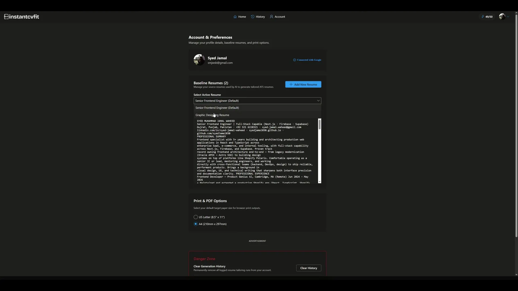Choose Senior Frontend Engineer (Default) option
518x291 pixels.
coord(257,108)
